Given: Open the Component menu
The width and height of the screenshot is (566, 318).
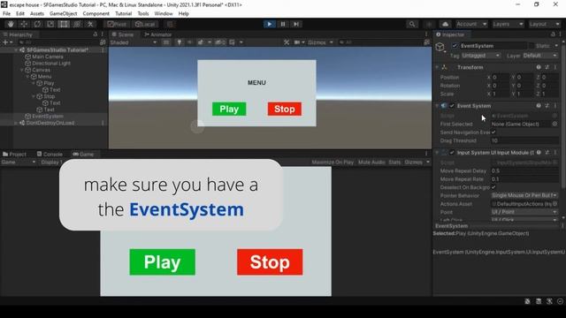Looking at the screenshot, I should pos(96,14).
